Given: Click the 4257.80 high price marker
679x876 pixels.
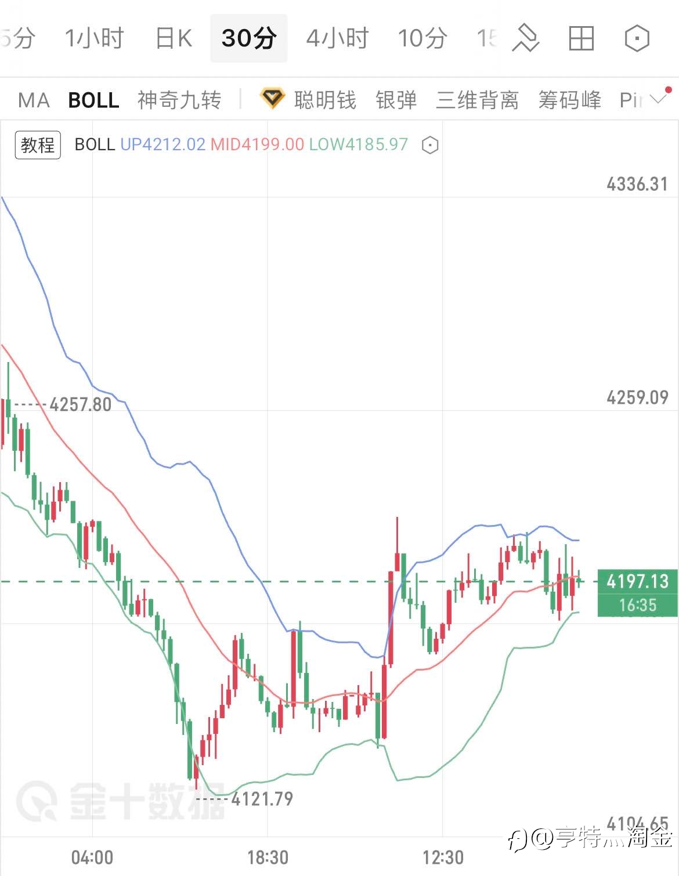Looking at the screenshot, I should coord(80,404).
